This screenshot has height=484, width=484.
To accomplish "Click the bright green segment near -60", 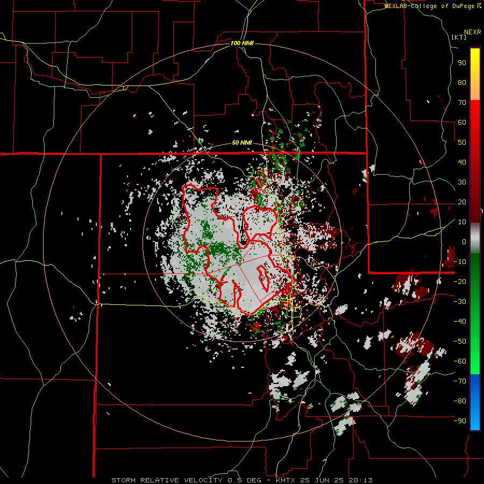I will (x=475, y=361).
